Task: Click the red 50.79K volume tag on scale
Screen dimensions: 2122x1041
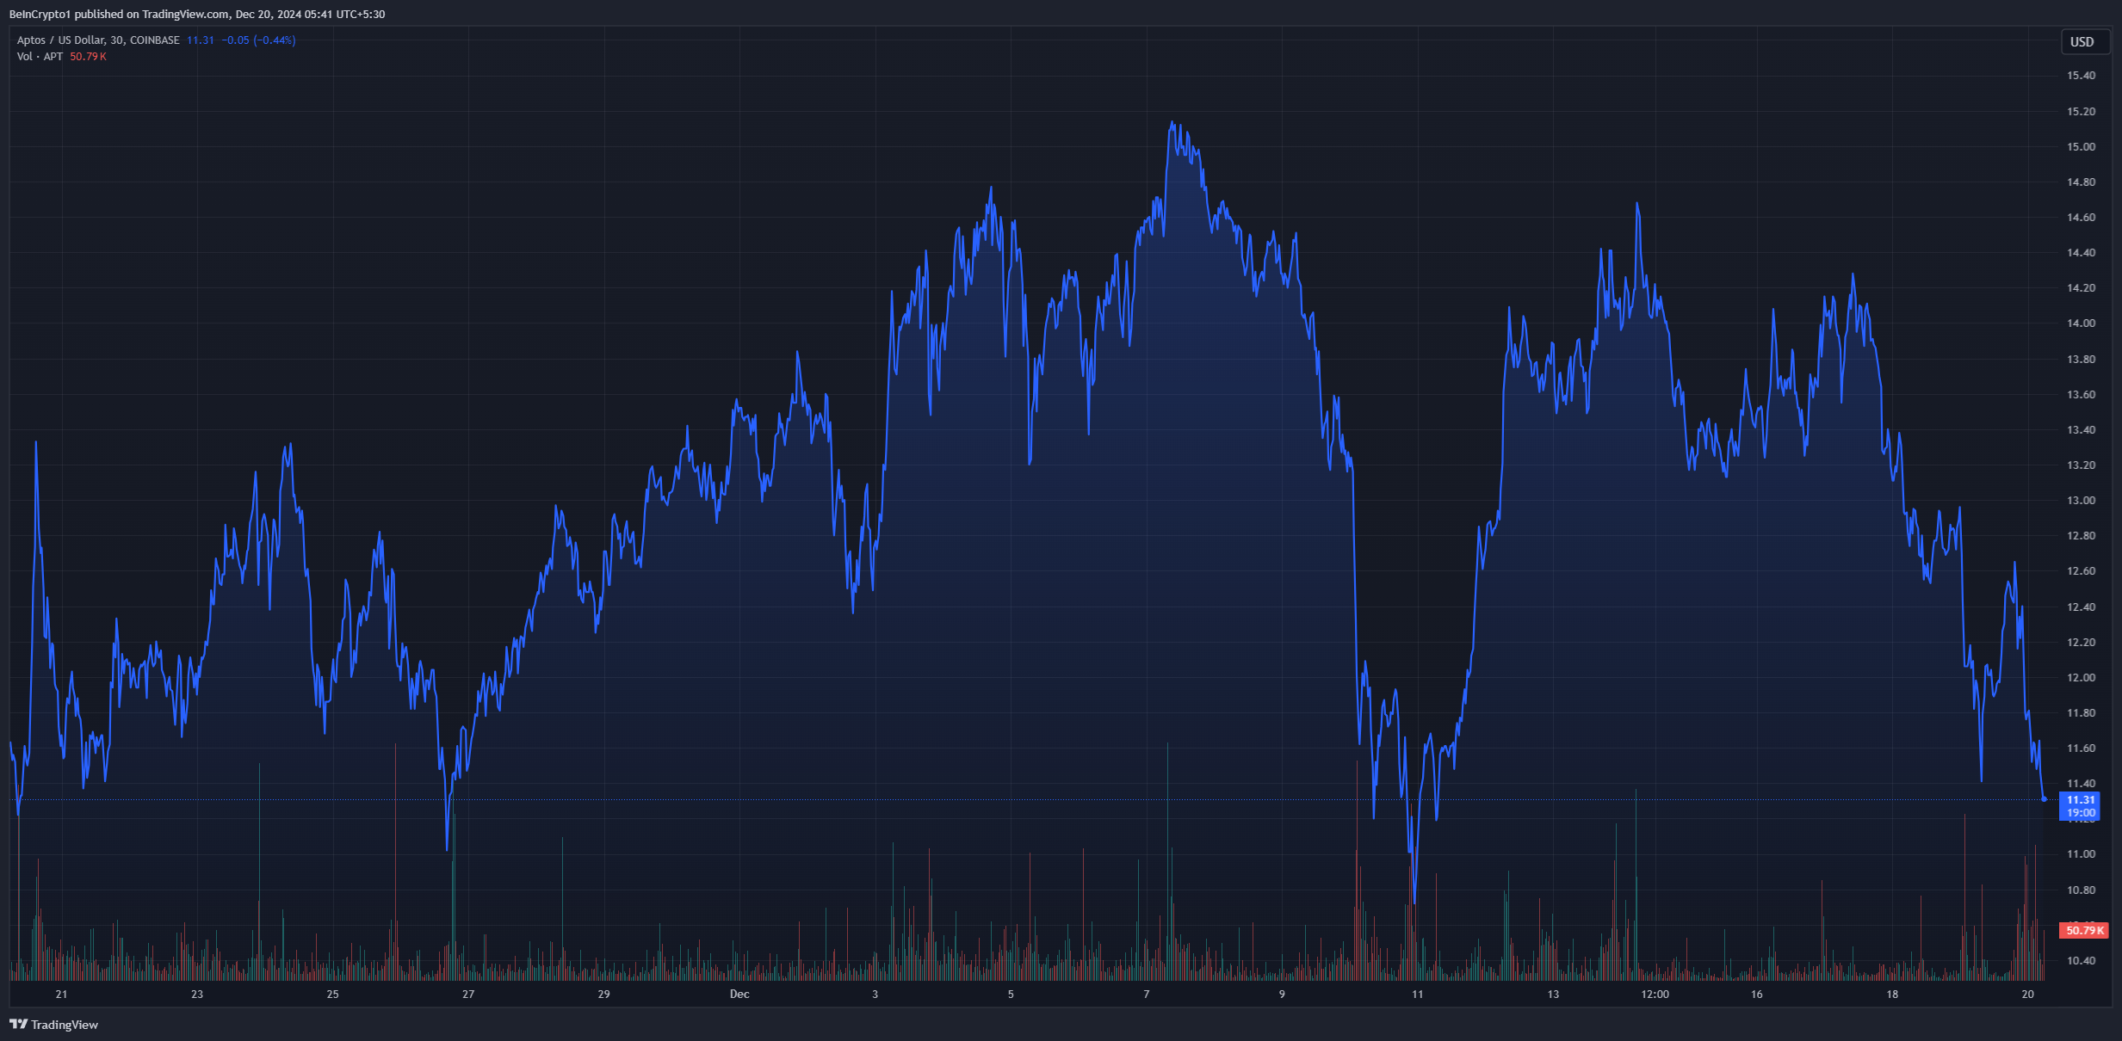Action: pos(2082,930)
